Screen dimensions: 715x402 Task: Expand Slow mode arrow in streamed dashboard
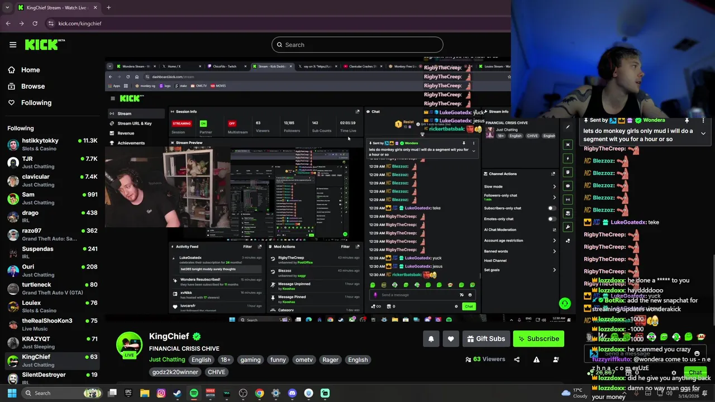coord(554,186)
